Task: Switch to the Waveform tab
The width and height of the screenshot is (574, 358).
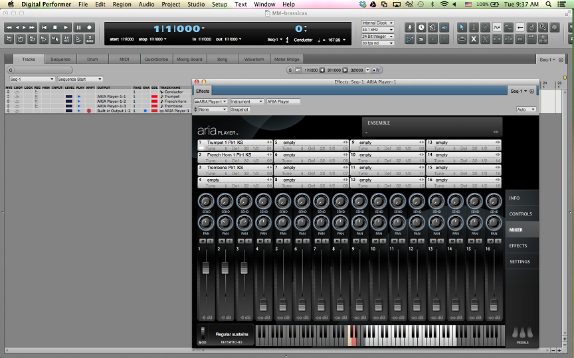Action: click(x=254, y=59)
